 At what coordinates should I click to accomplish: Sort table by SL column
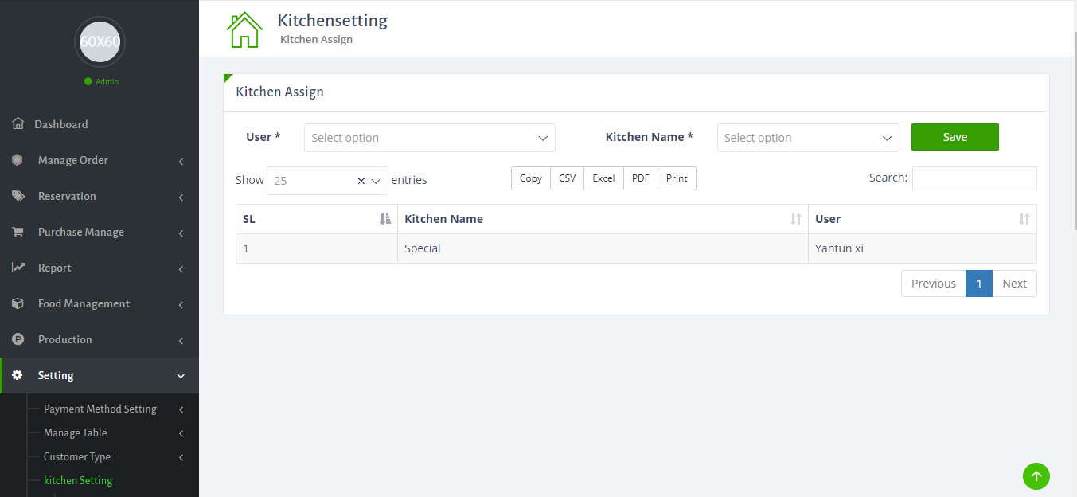tap(385, 219)
